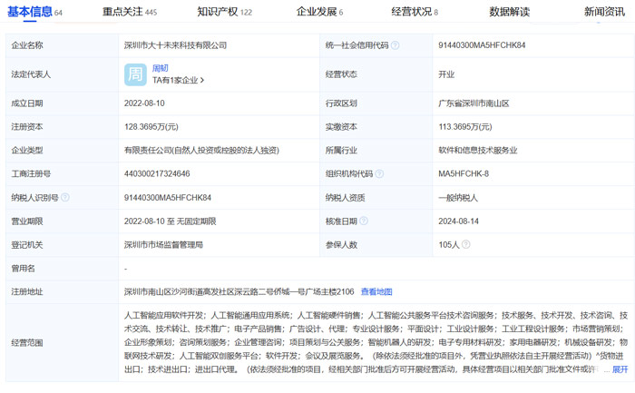Click company name 深圳市大十未来科技有限公司
This screenshot has height=393, width=635.
coord(175,45)
